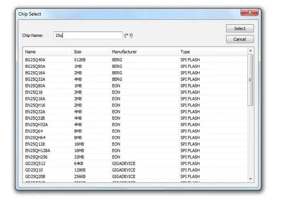Click the 32MB size cell
This screenshot has width=281, height=200.
[x=79, y=157]
